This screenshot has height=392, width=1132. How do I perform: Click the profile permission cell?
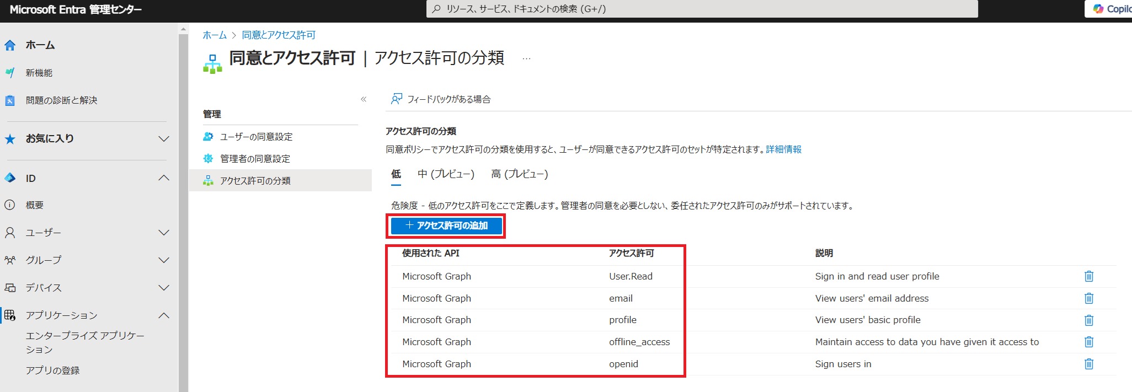coord(623,320)
